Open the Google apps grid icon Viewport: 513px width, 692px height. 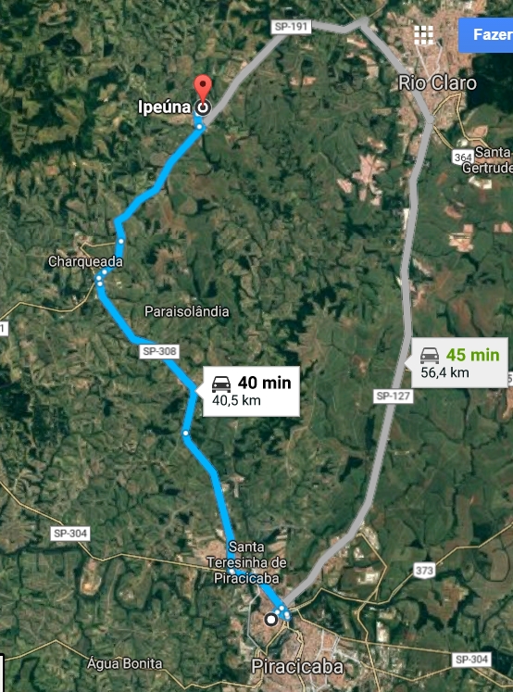(424, 35)
